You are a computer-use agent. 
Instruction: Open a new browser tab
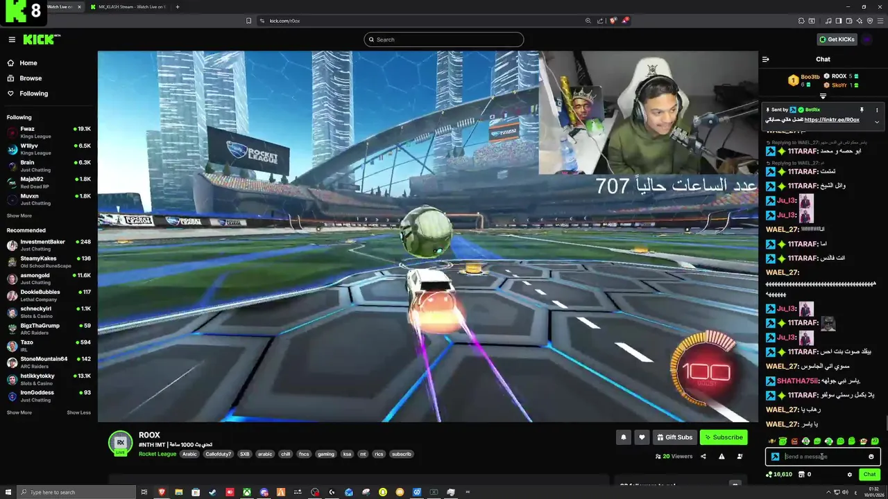tap(178, 7)
